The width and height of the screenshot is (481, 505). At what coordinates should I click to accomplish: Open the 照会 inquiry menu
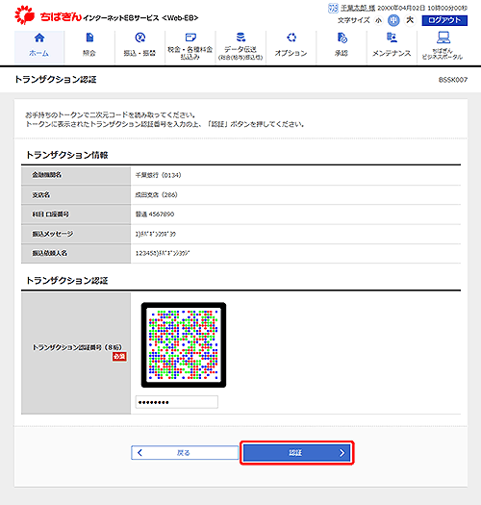(x=89, y=47)
